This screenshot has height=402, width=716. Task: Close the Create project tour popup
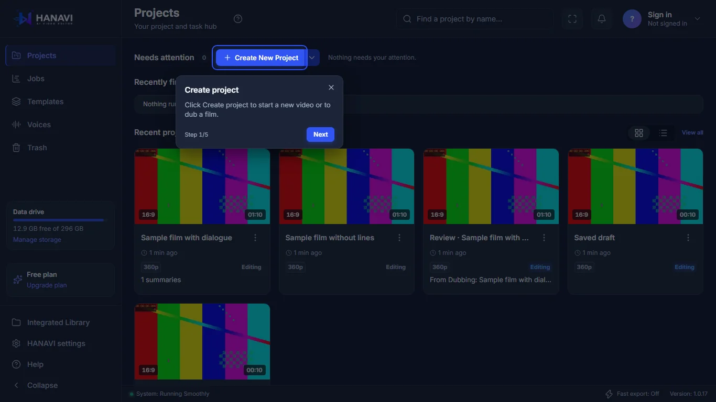(x=331, y=87)
